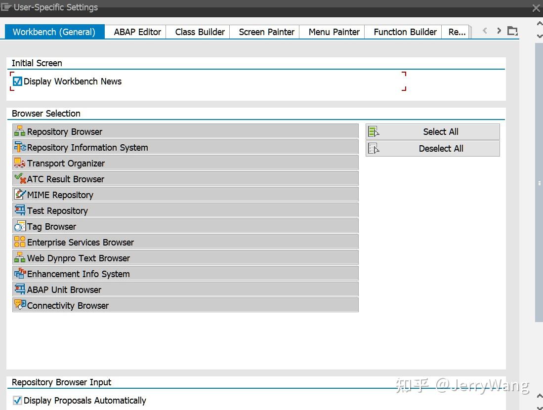Enable Display Proposals Automatically
543x410 pixels.
pos(17,400)
